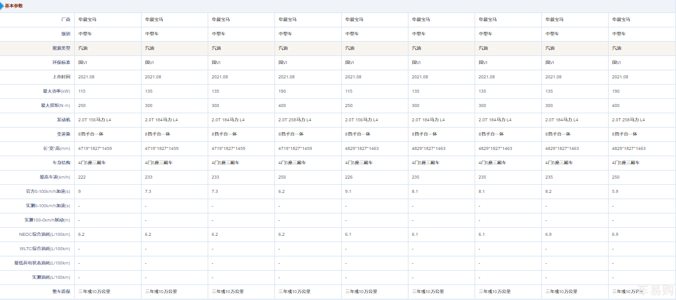This screenshot has height=300, width=676.
Task: Click the 能源类型 row label
Action: [62, 48]
